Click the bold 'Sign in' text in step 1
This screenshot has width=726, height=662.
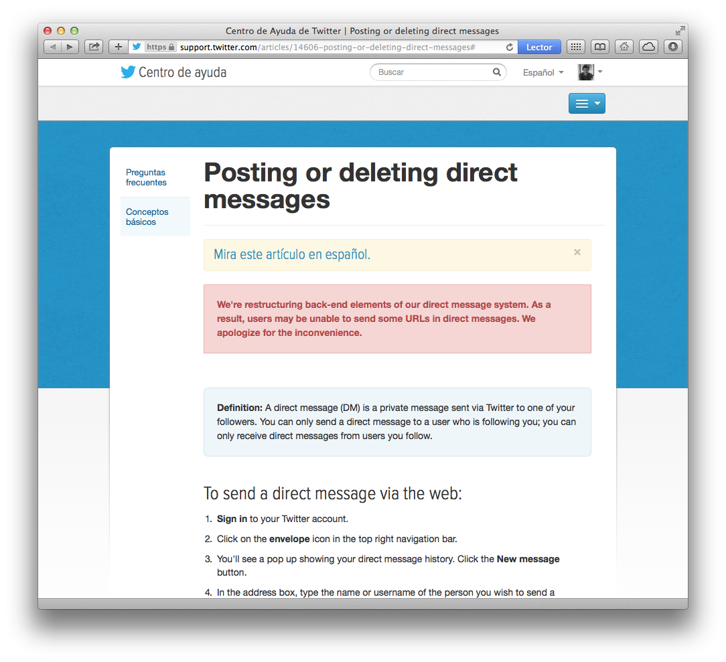[x=232, y=519]
